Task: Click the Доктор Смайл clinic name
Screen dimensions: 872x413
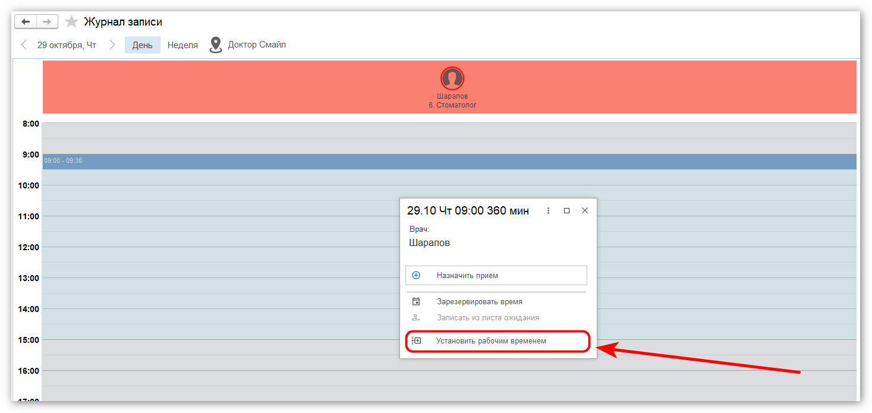Action: 257,45
